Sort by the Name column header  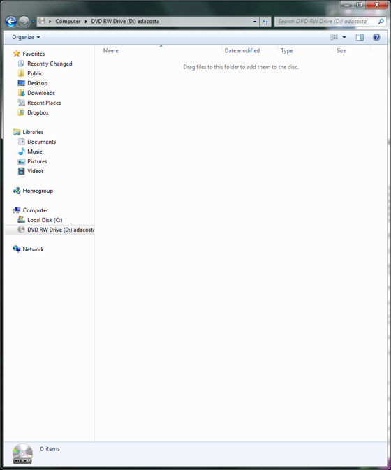click(x=110, y=51)
